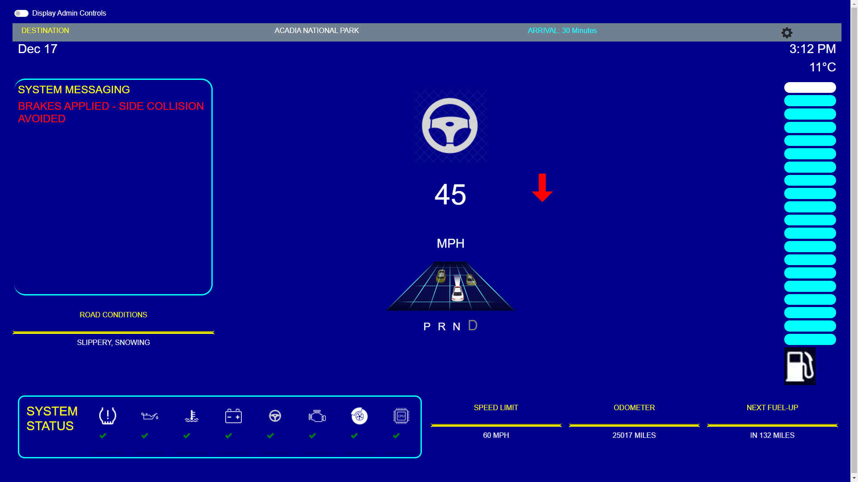Click the CPU chip status icon
Image resolution: width=858 pixels, height=482 pixels.
[401, 416]
